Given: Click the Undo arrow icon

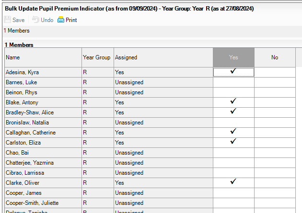Looking at the screenshot, I should pyautogui.click(x=35, y=20).
